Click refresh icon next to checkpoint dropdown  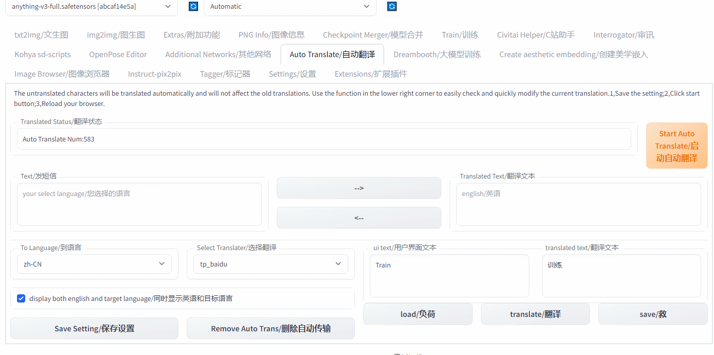[x=193, y=7]
